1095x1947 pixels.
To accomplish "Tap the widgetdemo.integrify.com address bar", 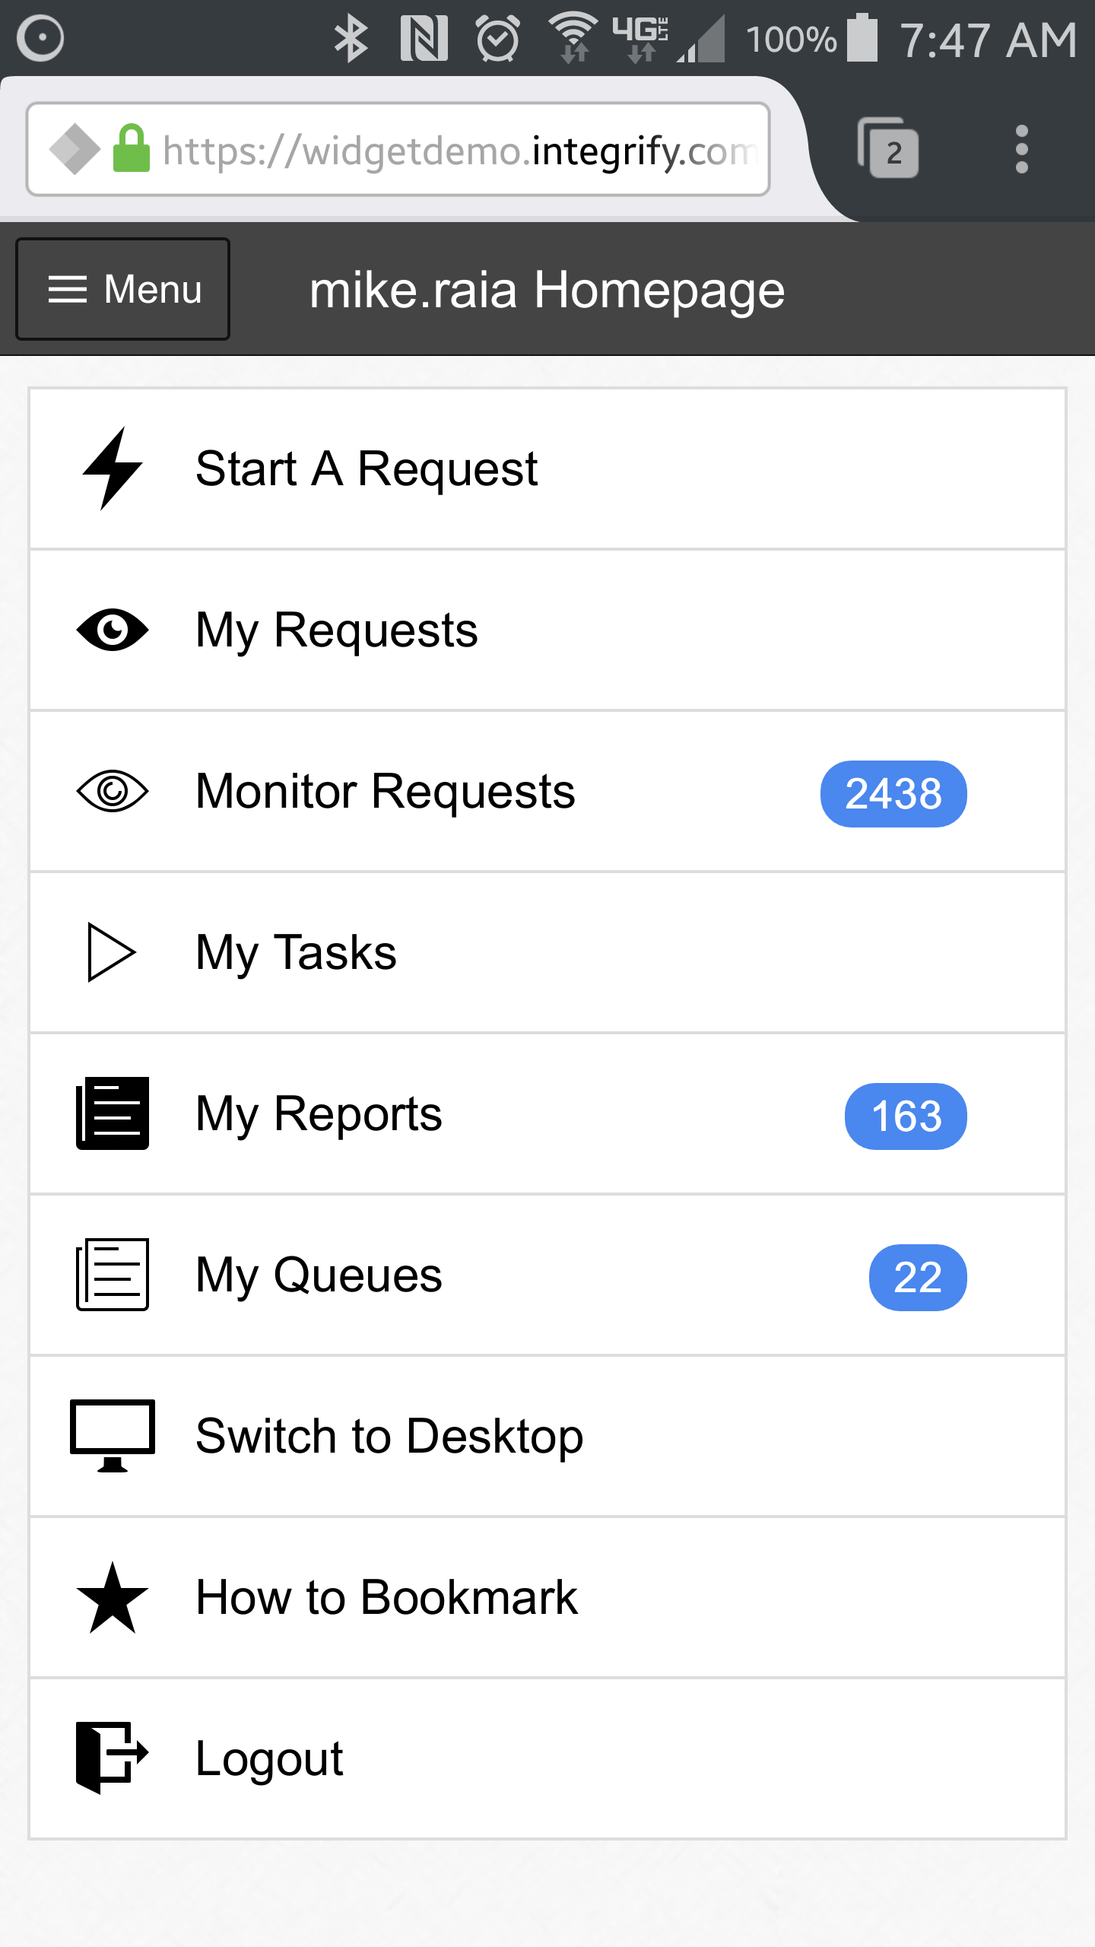I will tap(398, 150).
